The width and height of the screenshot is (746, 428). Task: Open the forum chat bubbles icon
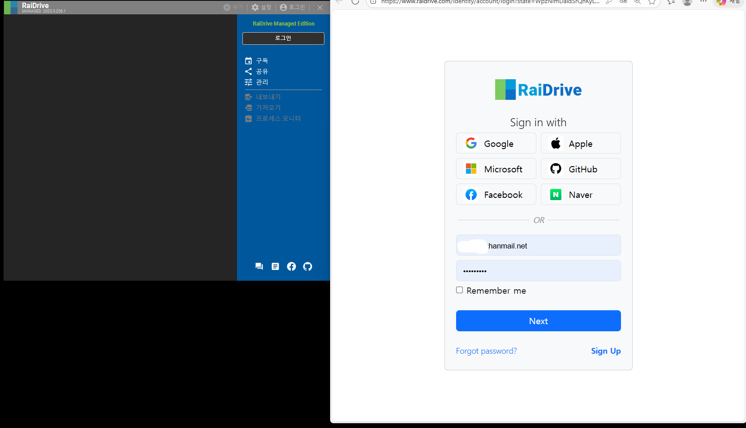(x=259, y=266)
